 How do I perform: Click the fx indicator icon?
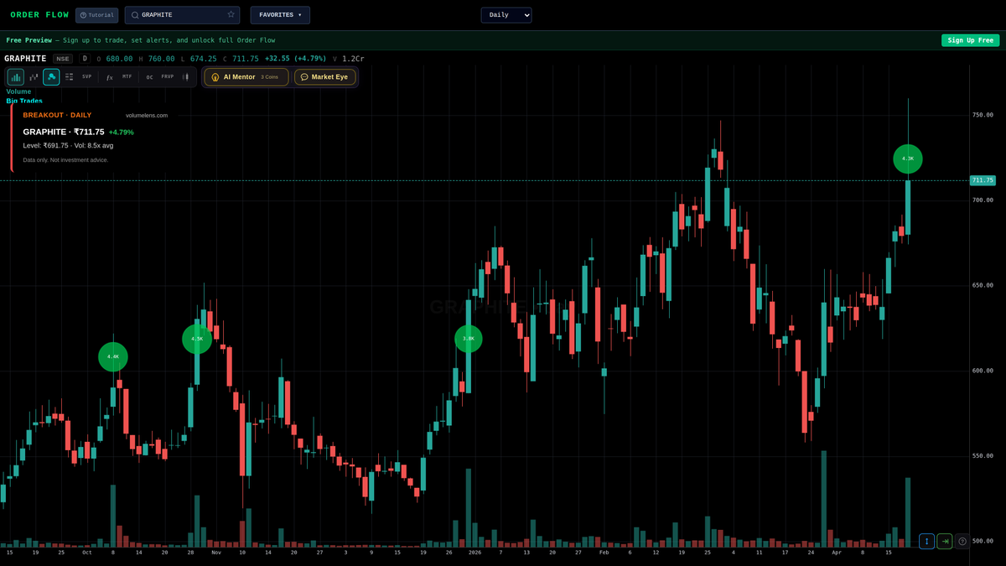(x=109, y=76)
